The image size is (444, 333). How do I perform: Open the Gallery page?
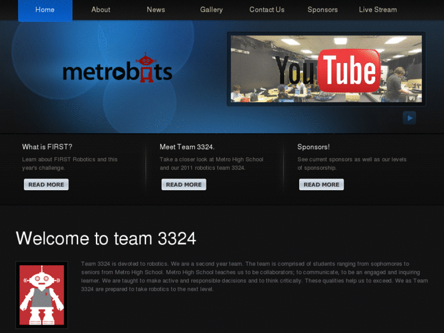click(211, 10)
